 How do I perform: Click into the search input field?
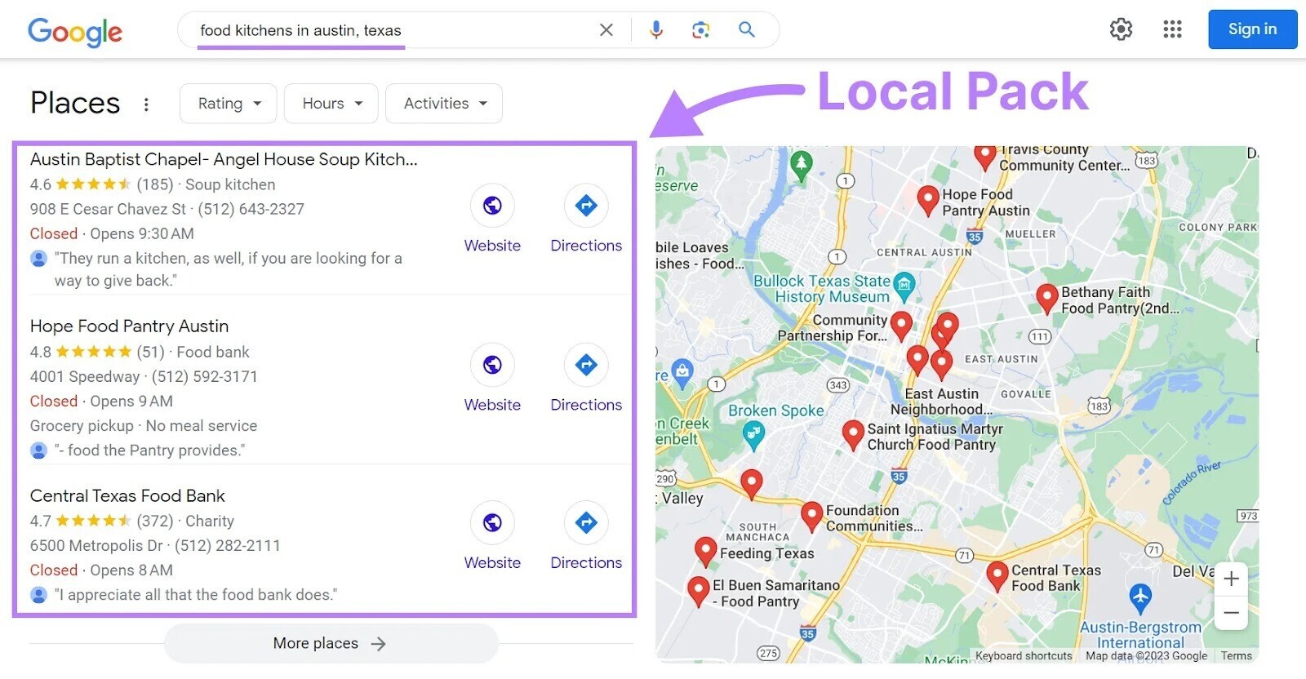pyautogui.click(x=392, y=30)
